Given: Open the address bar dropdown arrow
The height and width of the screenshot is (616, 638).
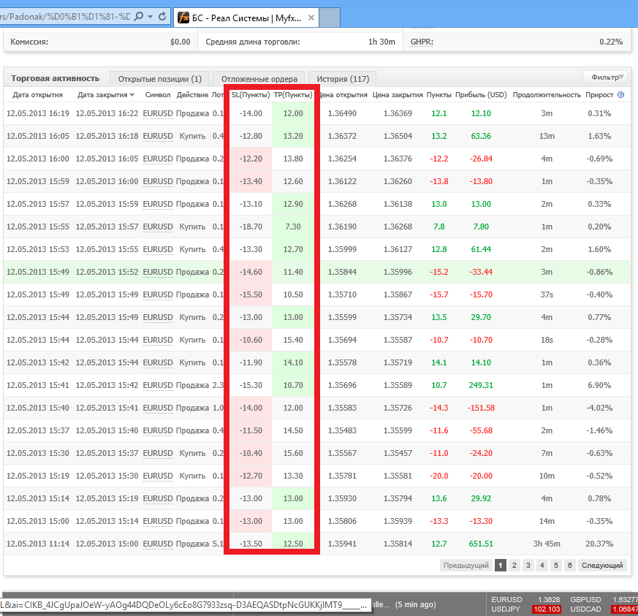Looking at the screenshot, I should (150, 17).
